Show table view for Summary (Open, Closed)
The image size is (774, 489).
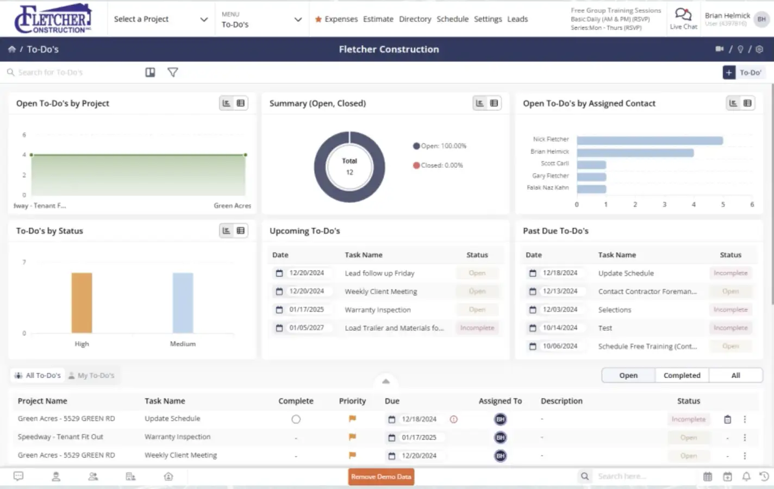(494, 103)
